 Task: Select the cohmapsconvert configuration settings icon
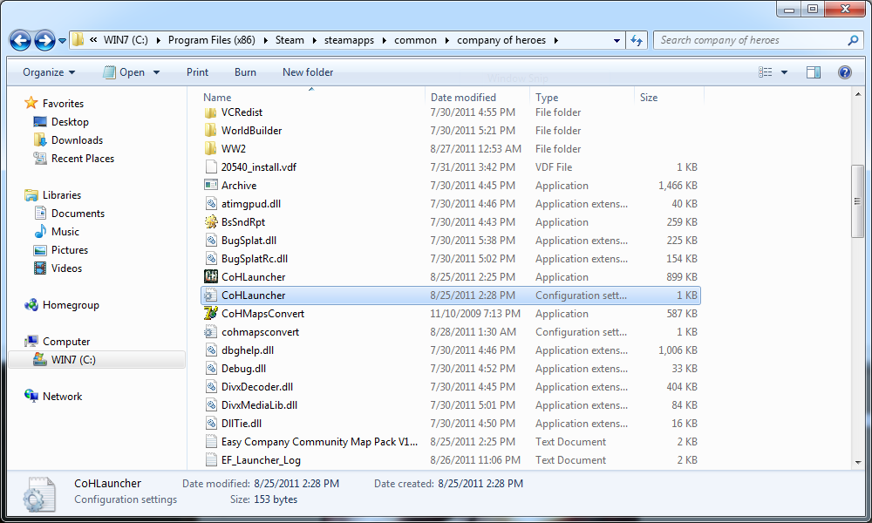tap(211, 332)
